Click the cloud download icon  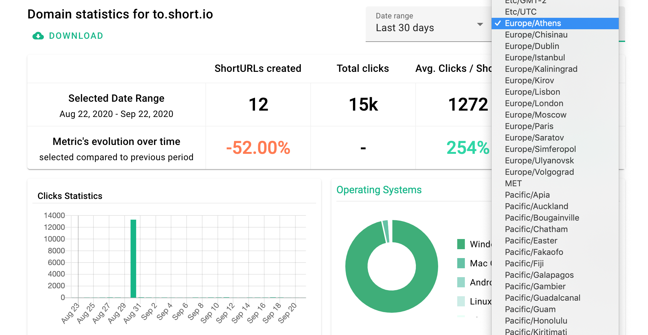[38, 36]
